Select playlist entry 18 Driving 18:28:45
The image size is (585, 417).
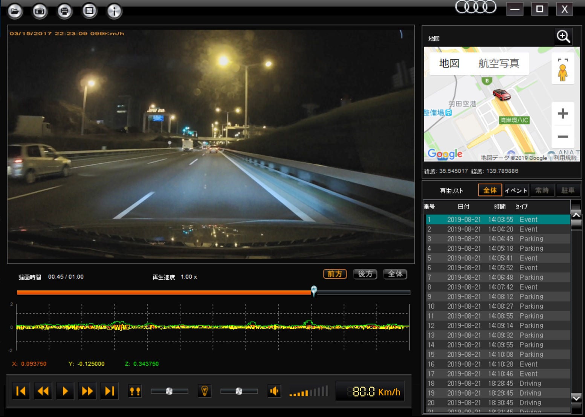[498, 383]
